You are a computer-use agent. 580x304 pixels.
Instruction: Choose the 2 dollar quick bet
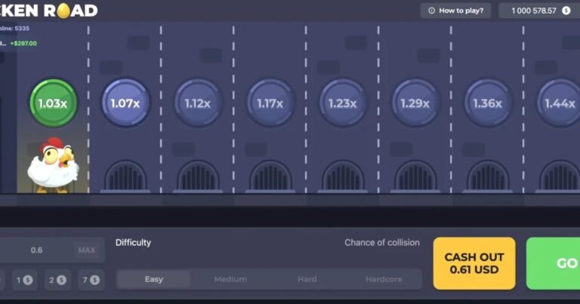click(55, 280)
